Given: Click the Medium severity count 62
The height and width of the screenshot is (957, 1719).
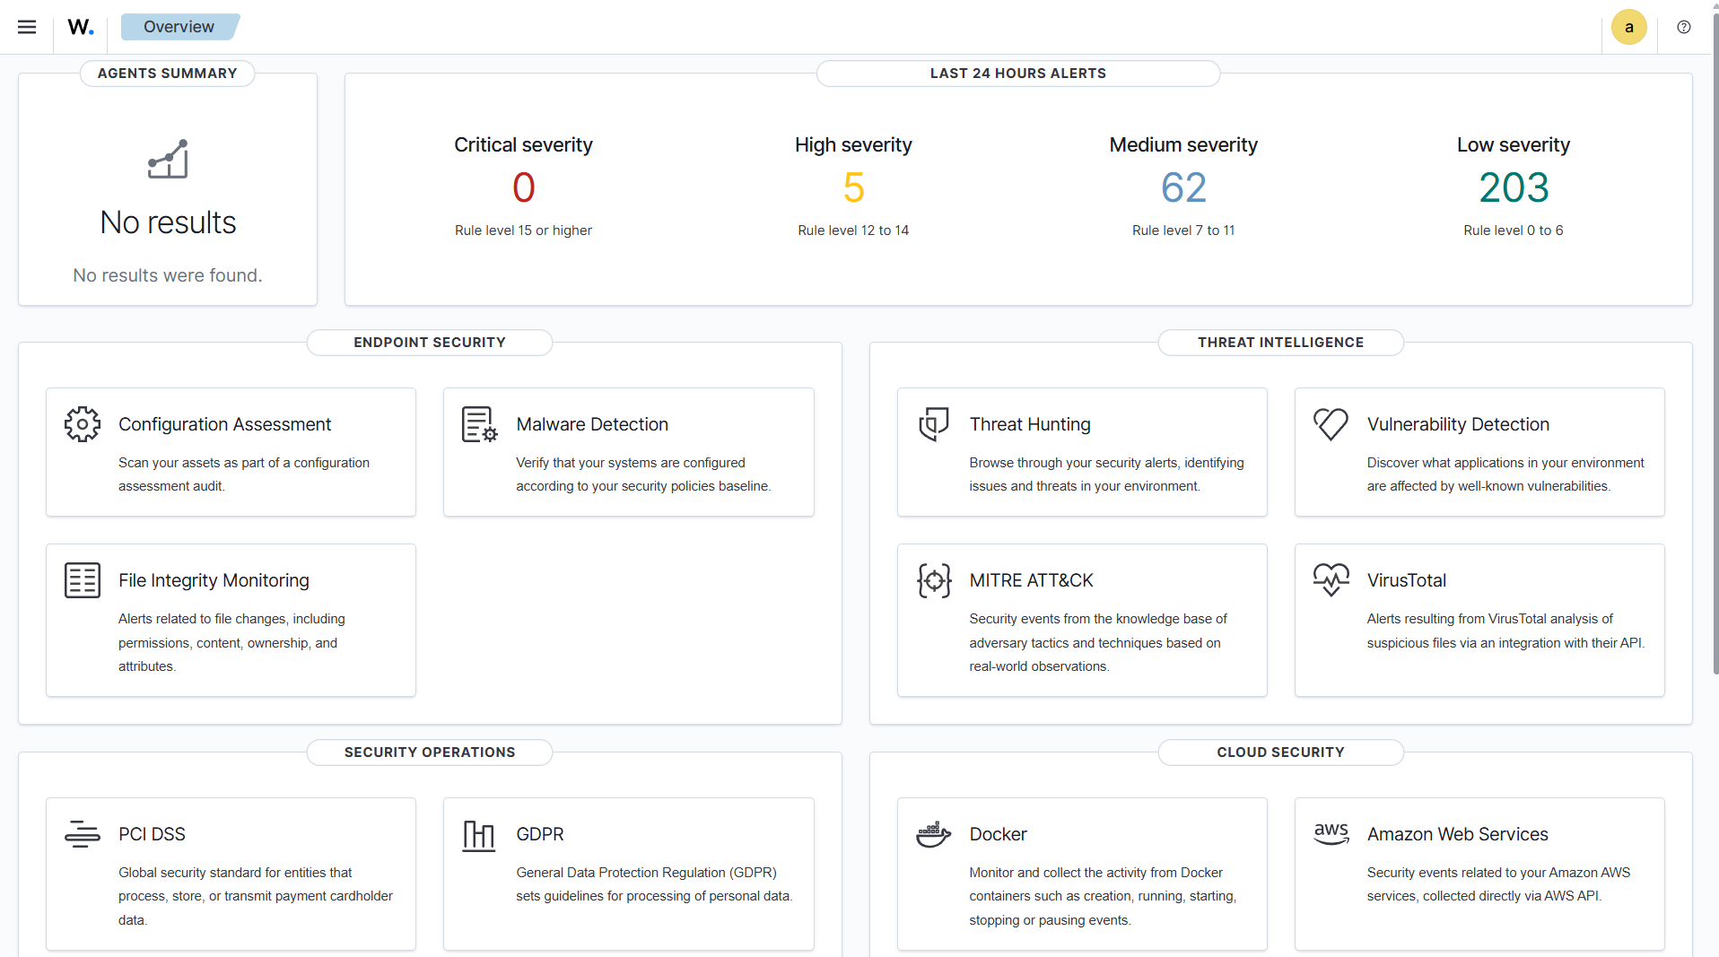Looking at the screenshot, I should pos(1183,187).
